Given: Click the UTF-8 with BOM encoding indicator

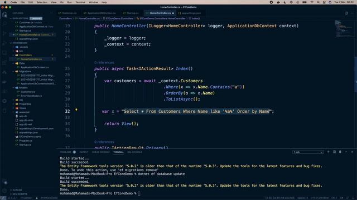Looking at the screenshot, I should (x=320, y=198).
